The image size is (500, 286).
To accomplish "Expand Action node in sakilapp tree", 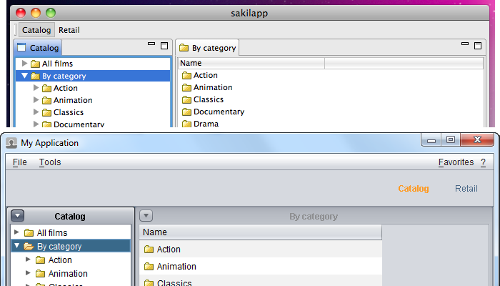I will pos(36,88).
